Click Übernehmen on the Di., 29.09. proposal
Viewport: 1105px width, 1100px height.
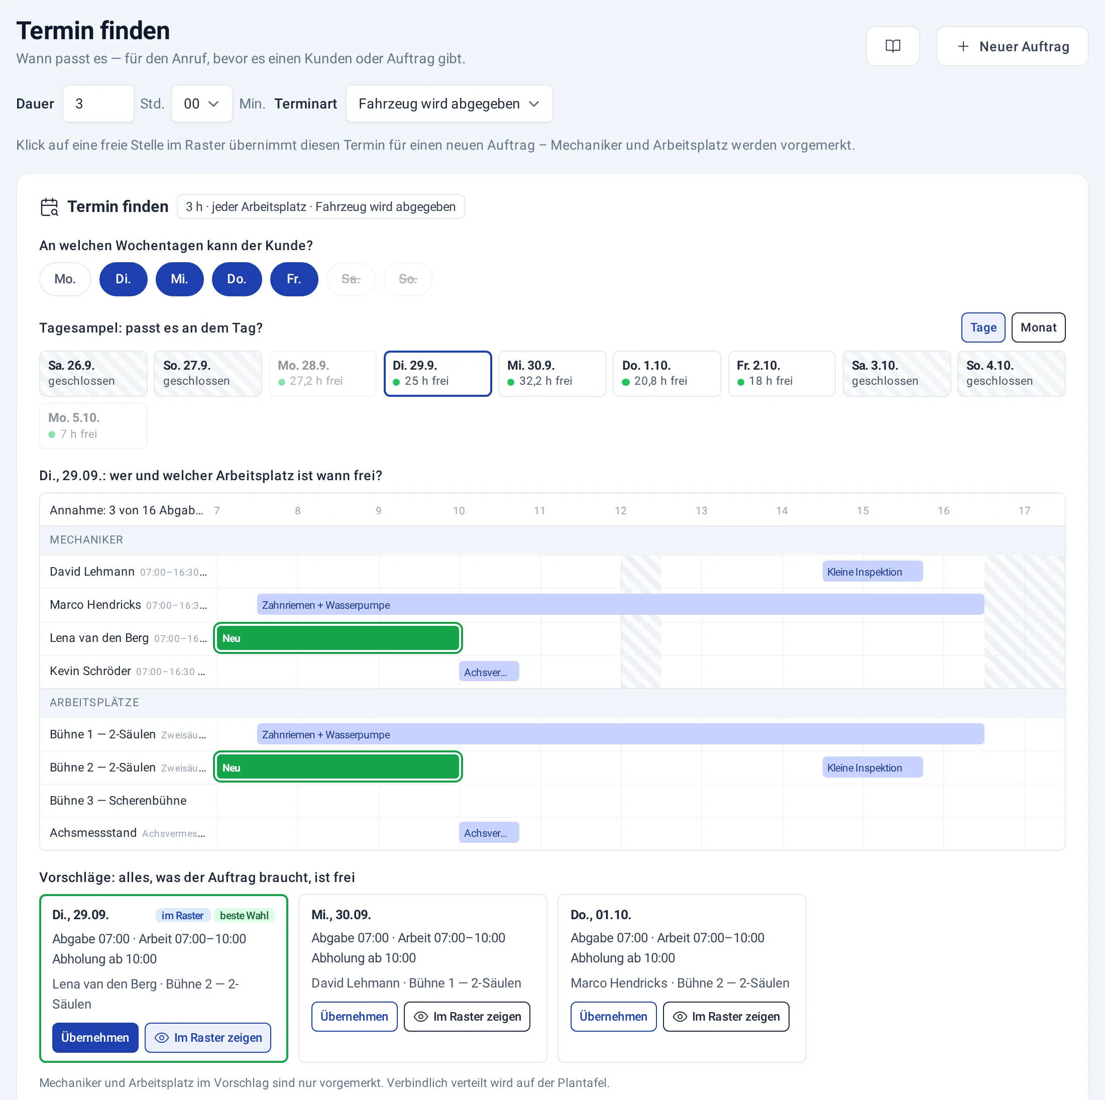point(95,1037)
